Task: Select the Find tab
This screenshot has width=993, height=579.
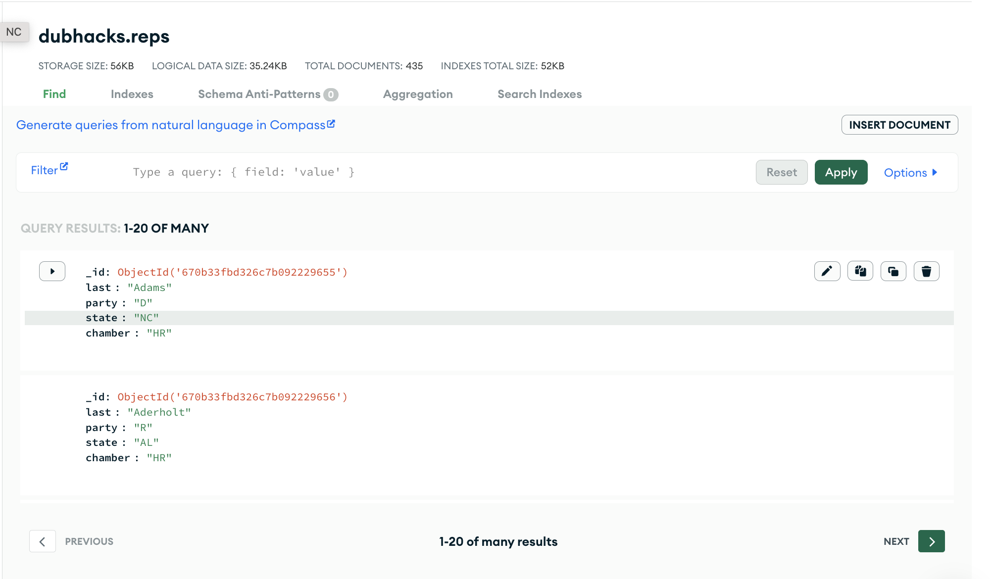Action: tap(54, 94)
